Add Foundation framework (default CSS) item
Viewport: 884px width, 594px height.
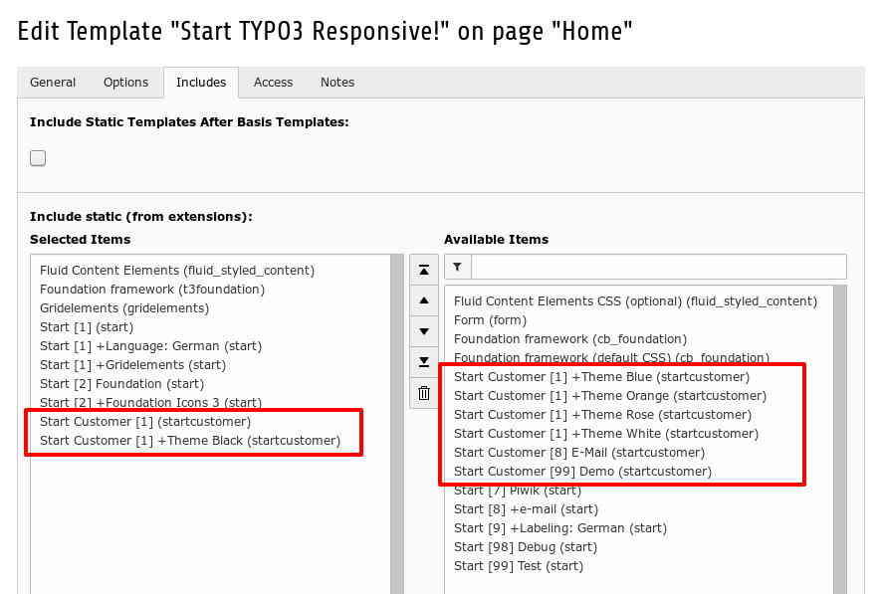(x=611, y=358)
